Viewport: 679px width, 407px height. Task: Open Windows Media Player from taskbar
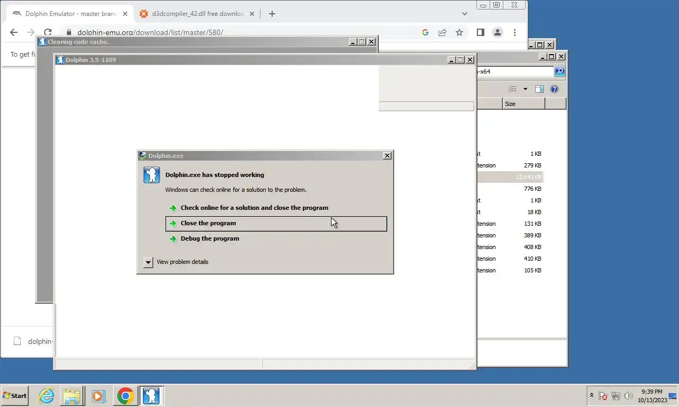coord(98,395)
